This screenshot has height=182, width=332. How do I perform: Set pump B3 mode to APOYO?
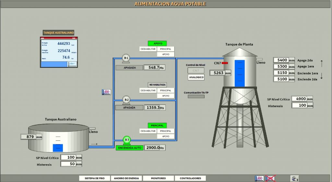pos(166,137)
